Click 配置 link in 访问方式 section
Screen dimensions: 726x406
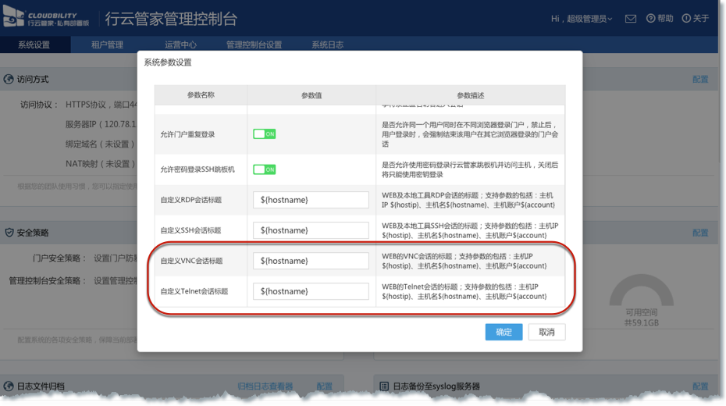(x=700, y=80)
